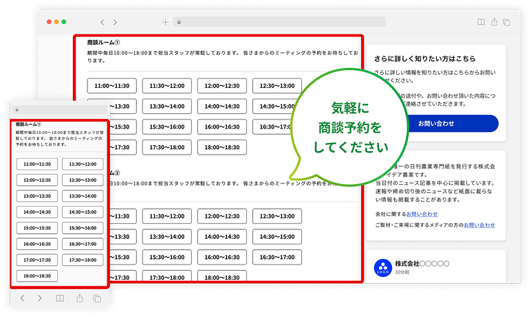Tap the 14:30〜15:00 slot in the mobile view
The image size is (531, 316).
[x=83, y=212]
